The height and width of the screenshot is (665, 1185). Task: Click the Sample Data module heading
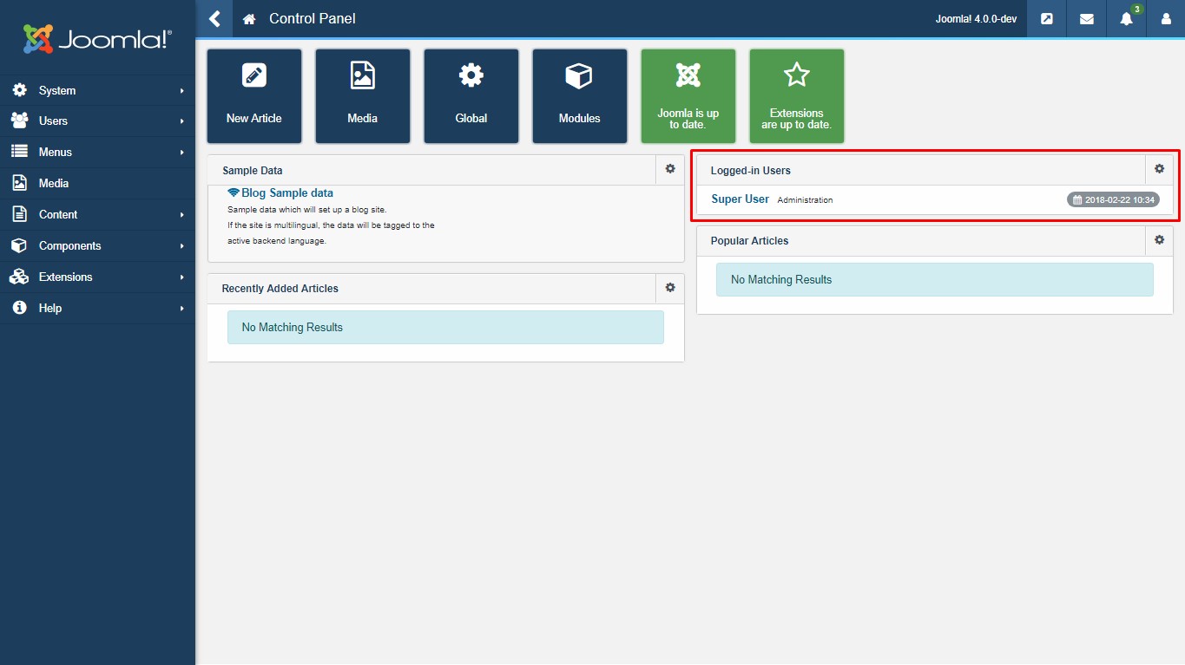pyautogui.click(x=253, y=171)
